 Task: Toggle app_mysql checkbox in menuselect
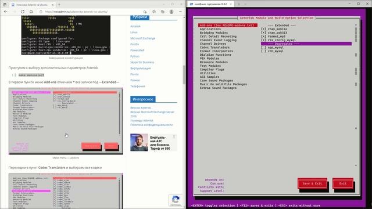tap(263, 48)
